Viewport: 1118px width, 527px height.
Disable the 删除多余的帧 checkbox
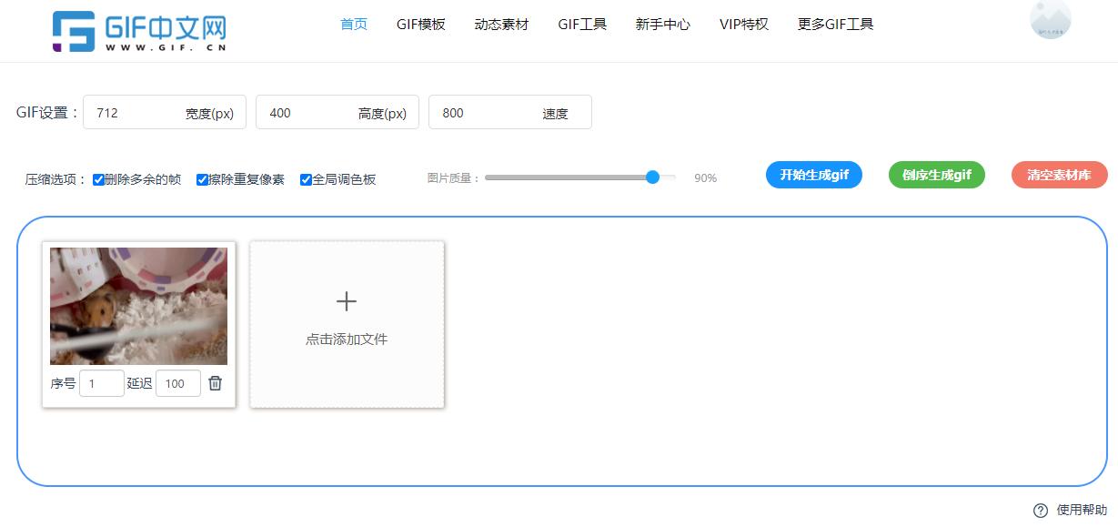point(98,179)
